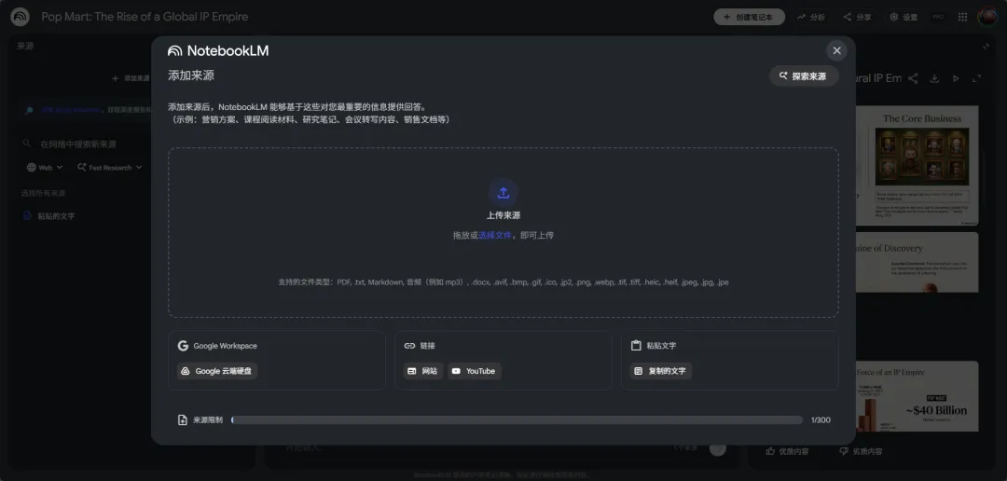Click YouTube play icon in 链接 card
Image resolution: width=1007 pixels, height=481 pixels.
[456, 371]
